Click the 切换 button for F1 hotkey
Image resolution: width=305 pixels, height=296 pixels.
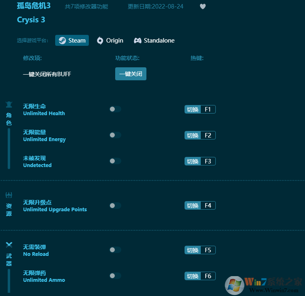[x=193, y=109]
